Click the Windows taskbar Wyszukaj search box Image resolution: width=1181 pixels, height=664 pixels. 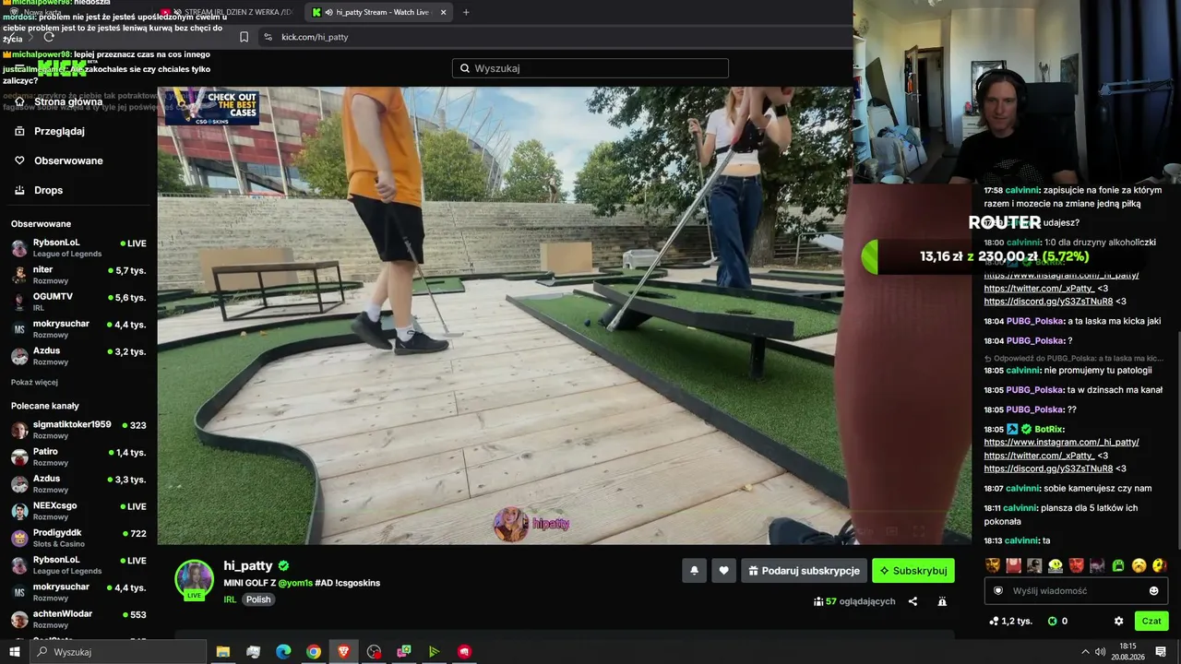pyautogui.click(x=118, y=652)
